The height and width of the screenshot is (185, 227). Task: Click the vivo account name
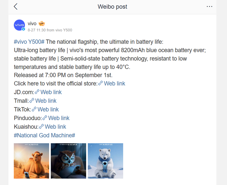point(32,24)
